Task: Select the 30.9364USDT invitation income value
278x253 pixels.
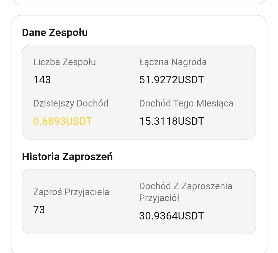Action: [171, 216]
